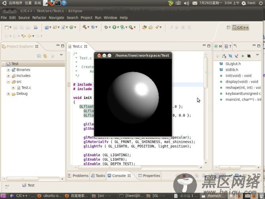Click the Open Type icon in toolbar
This screenshot has height=199, width=265.
[144, 27]
